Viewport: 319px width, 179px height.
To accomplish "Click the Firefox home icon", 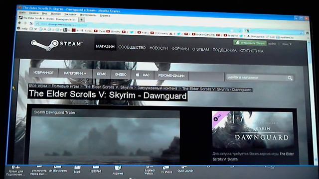I will [x=308, y=33].
